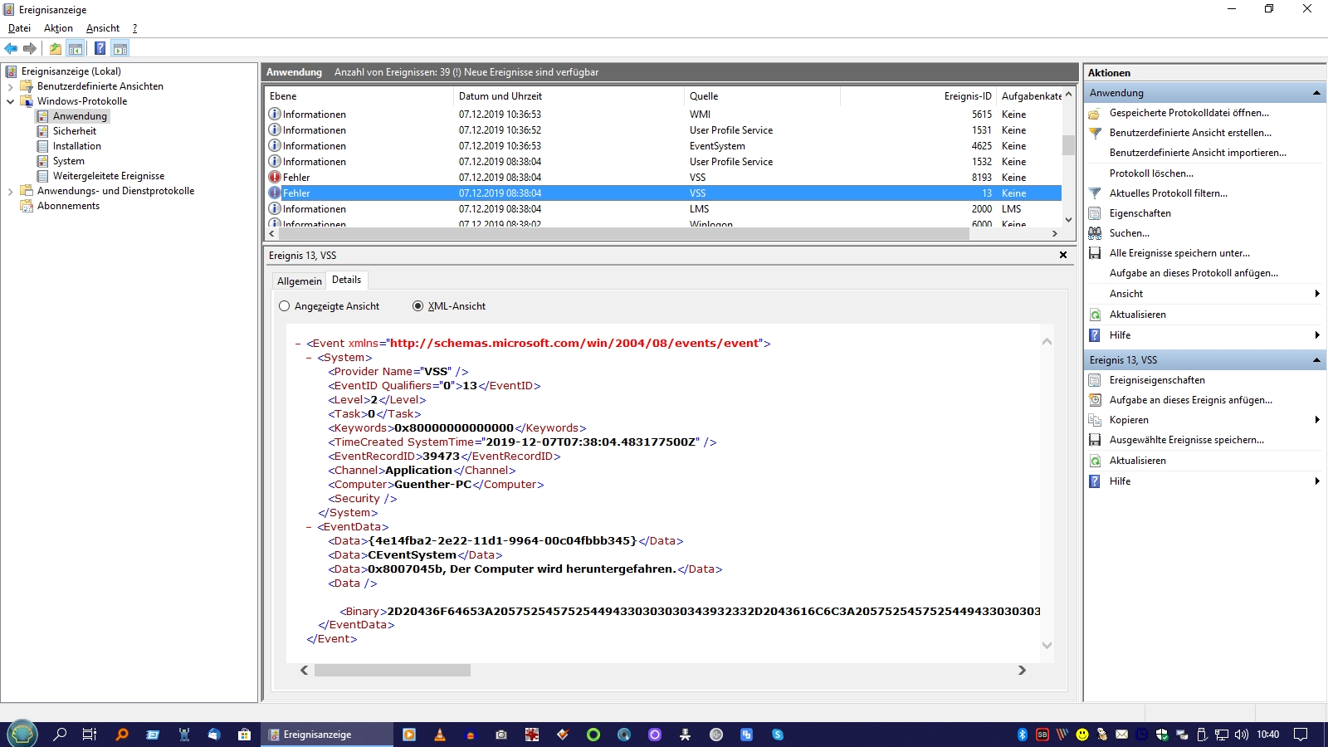Sort events by the Quelle column header

click(x=763, y=96)
